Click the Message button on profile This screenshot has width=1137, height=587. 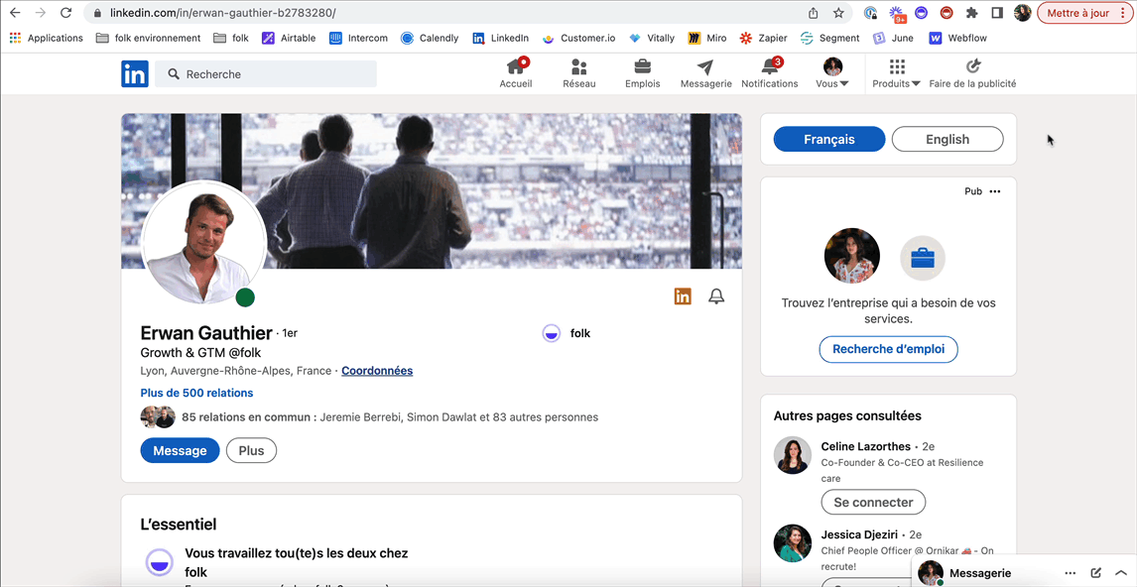point(180,450)
